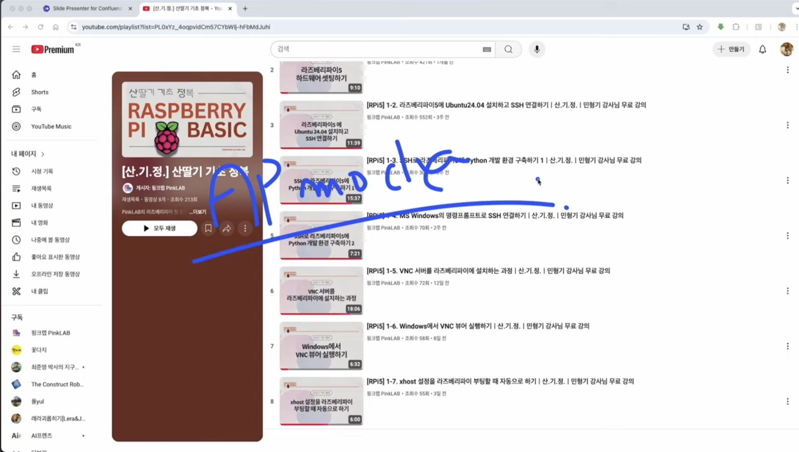Open playlist more-options three-dot menu
799x452 pixels.
click(x=245, y=228)
